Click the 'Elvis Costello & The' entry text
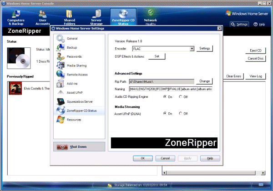Screen dimensions: 273x191 pos(36,88)
